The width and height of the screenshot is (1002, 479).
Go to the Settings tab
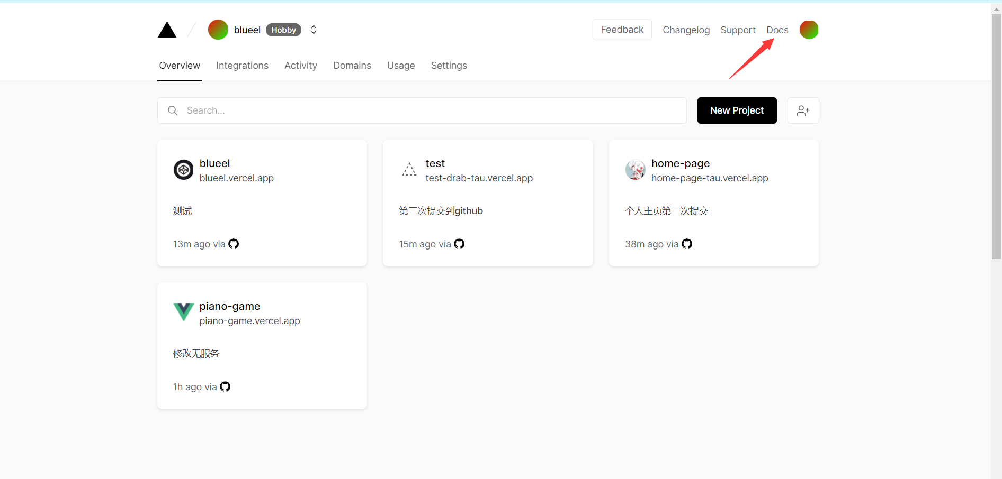(x=449, y=66)
